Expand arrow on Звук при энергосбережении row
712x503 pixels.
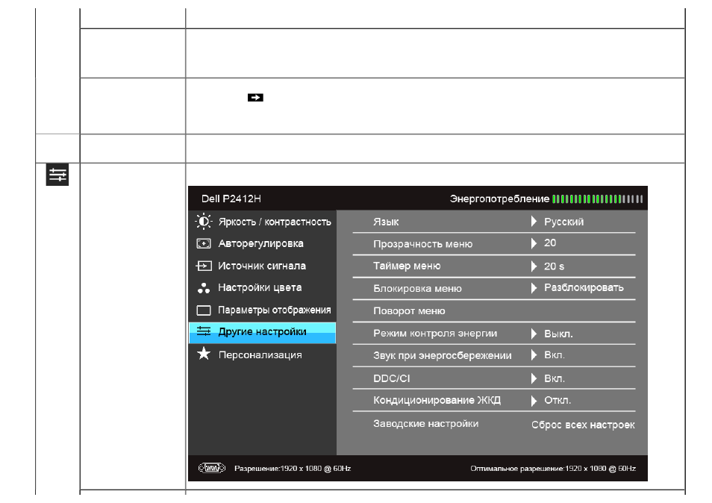click(534, 355)
